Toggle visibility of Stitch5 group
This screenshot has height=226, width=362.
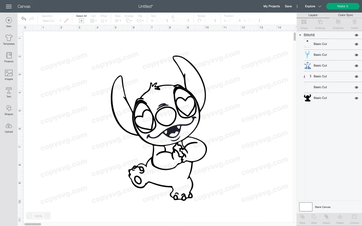357,35
